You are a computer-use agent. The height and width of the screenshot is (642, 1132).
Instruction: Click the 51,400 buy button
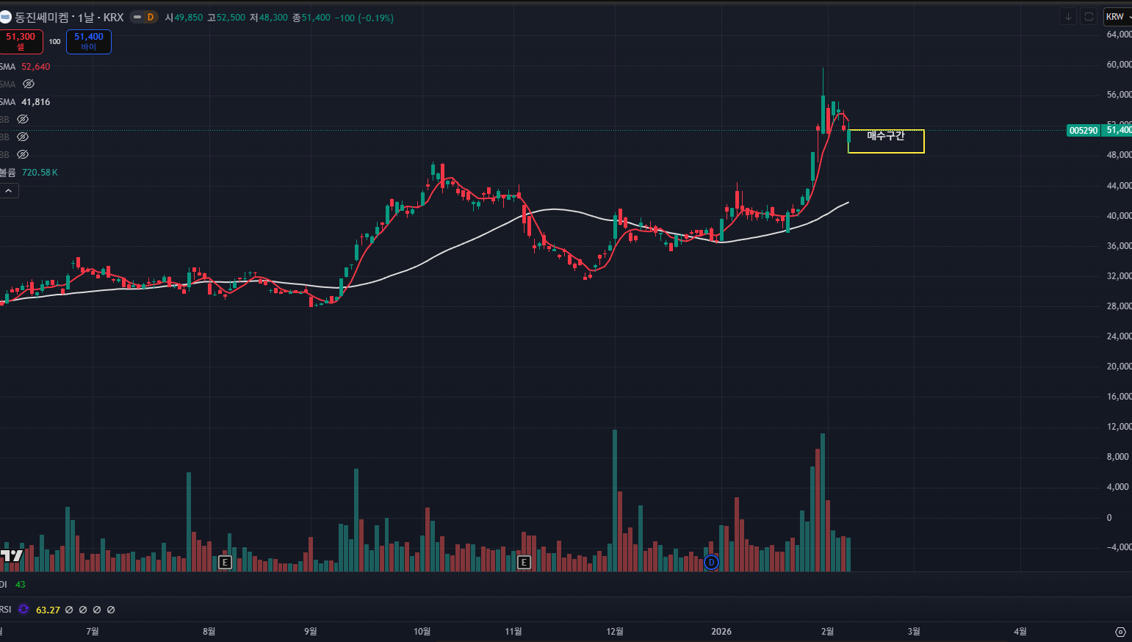pyautogui.click(x=88, y=42)
